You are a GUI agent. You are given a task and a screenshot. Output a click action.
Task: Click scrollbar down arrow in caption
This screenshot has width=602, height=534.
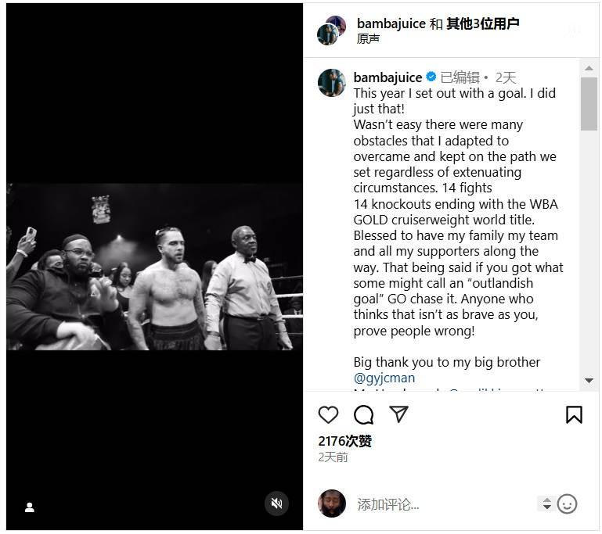tap(589, 380)
